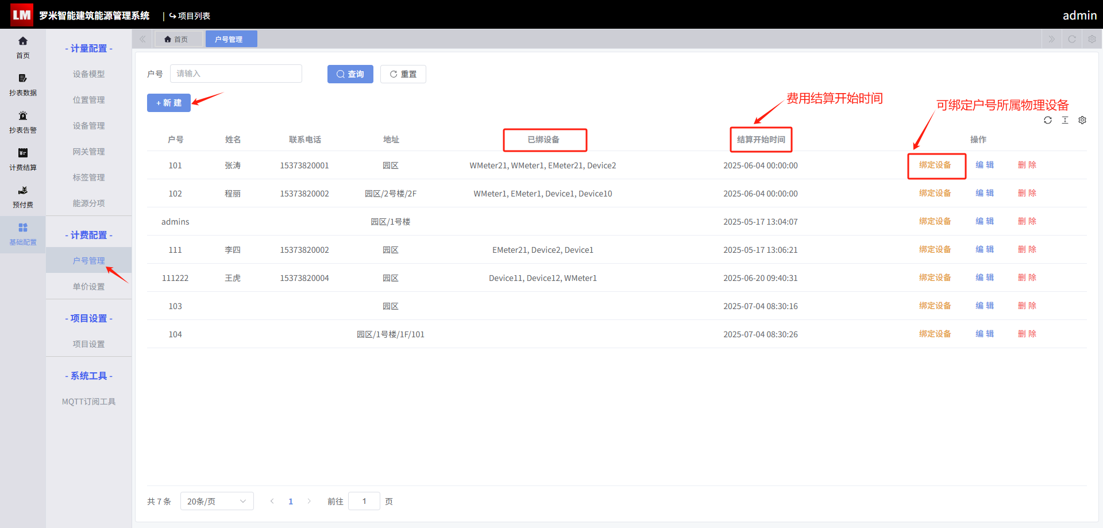Focus the 户号 search input field
1103x528 pixels.
coord(236,74)
